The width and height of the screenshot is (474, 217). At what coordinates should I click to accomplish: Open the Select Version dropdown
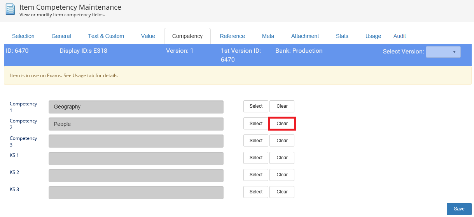pyautogui.click(x=443, y=52)
